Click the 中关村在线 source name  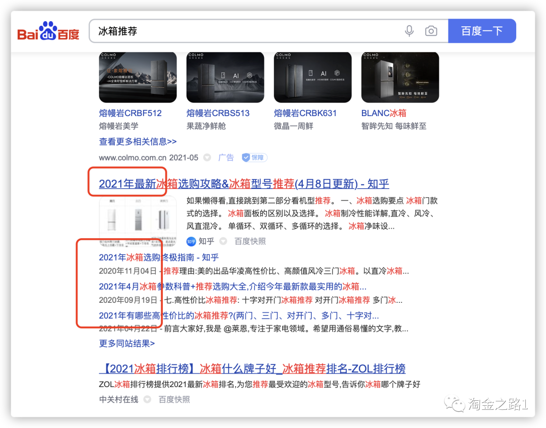(119, 400)
